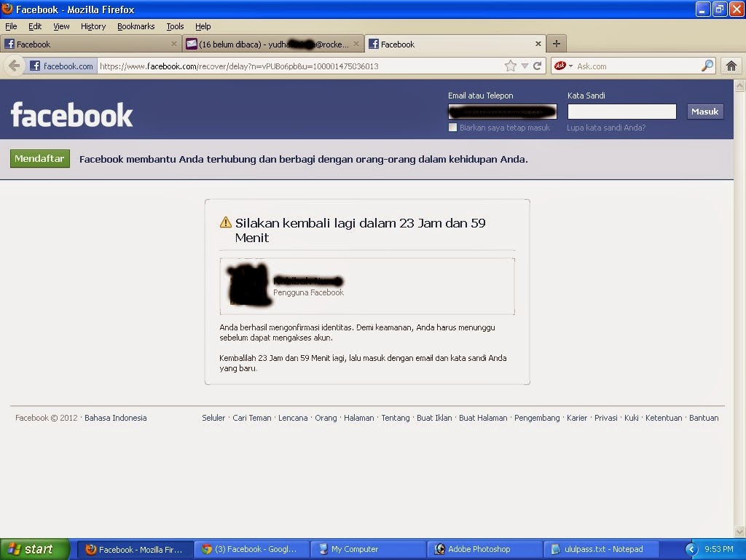Toggle Biarkan saya tetap masuk checkbox

[x=452, y=127]
